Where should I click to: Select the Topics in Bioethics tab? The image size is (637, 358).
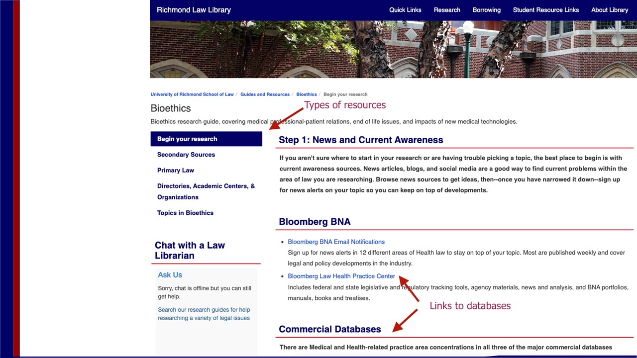pyautogui.click(x=185, y=213)
